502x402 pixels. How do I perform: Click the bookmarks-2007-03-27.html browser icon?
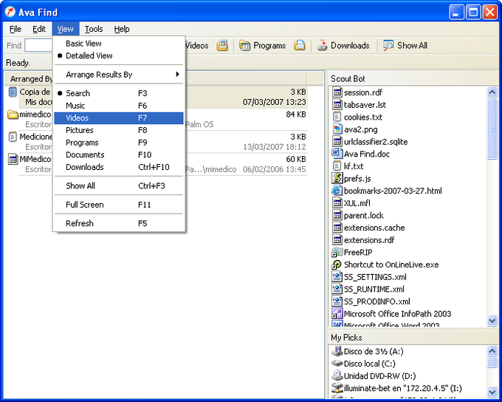pos(337,191)
